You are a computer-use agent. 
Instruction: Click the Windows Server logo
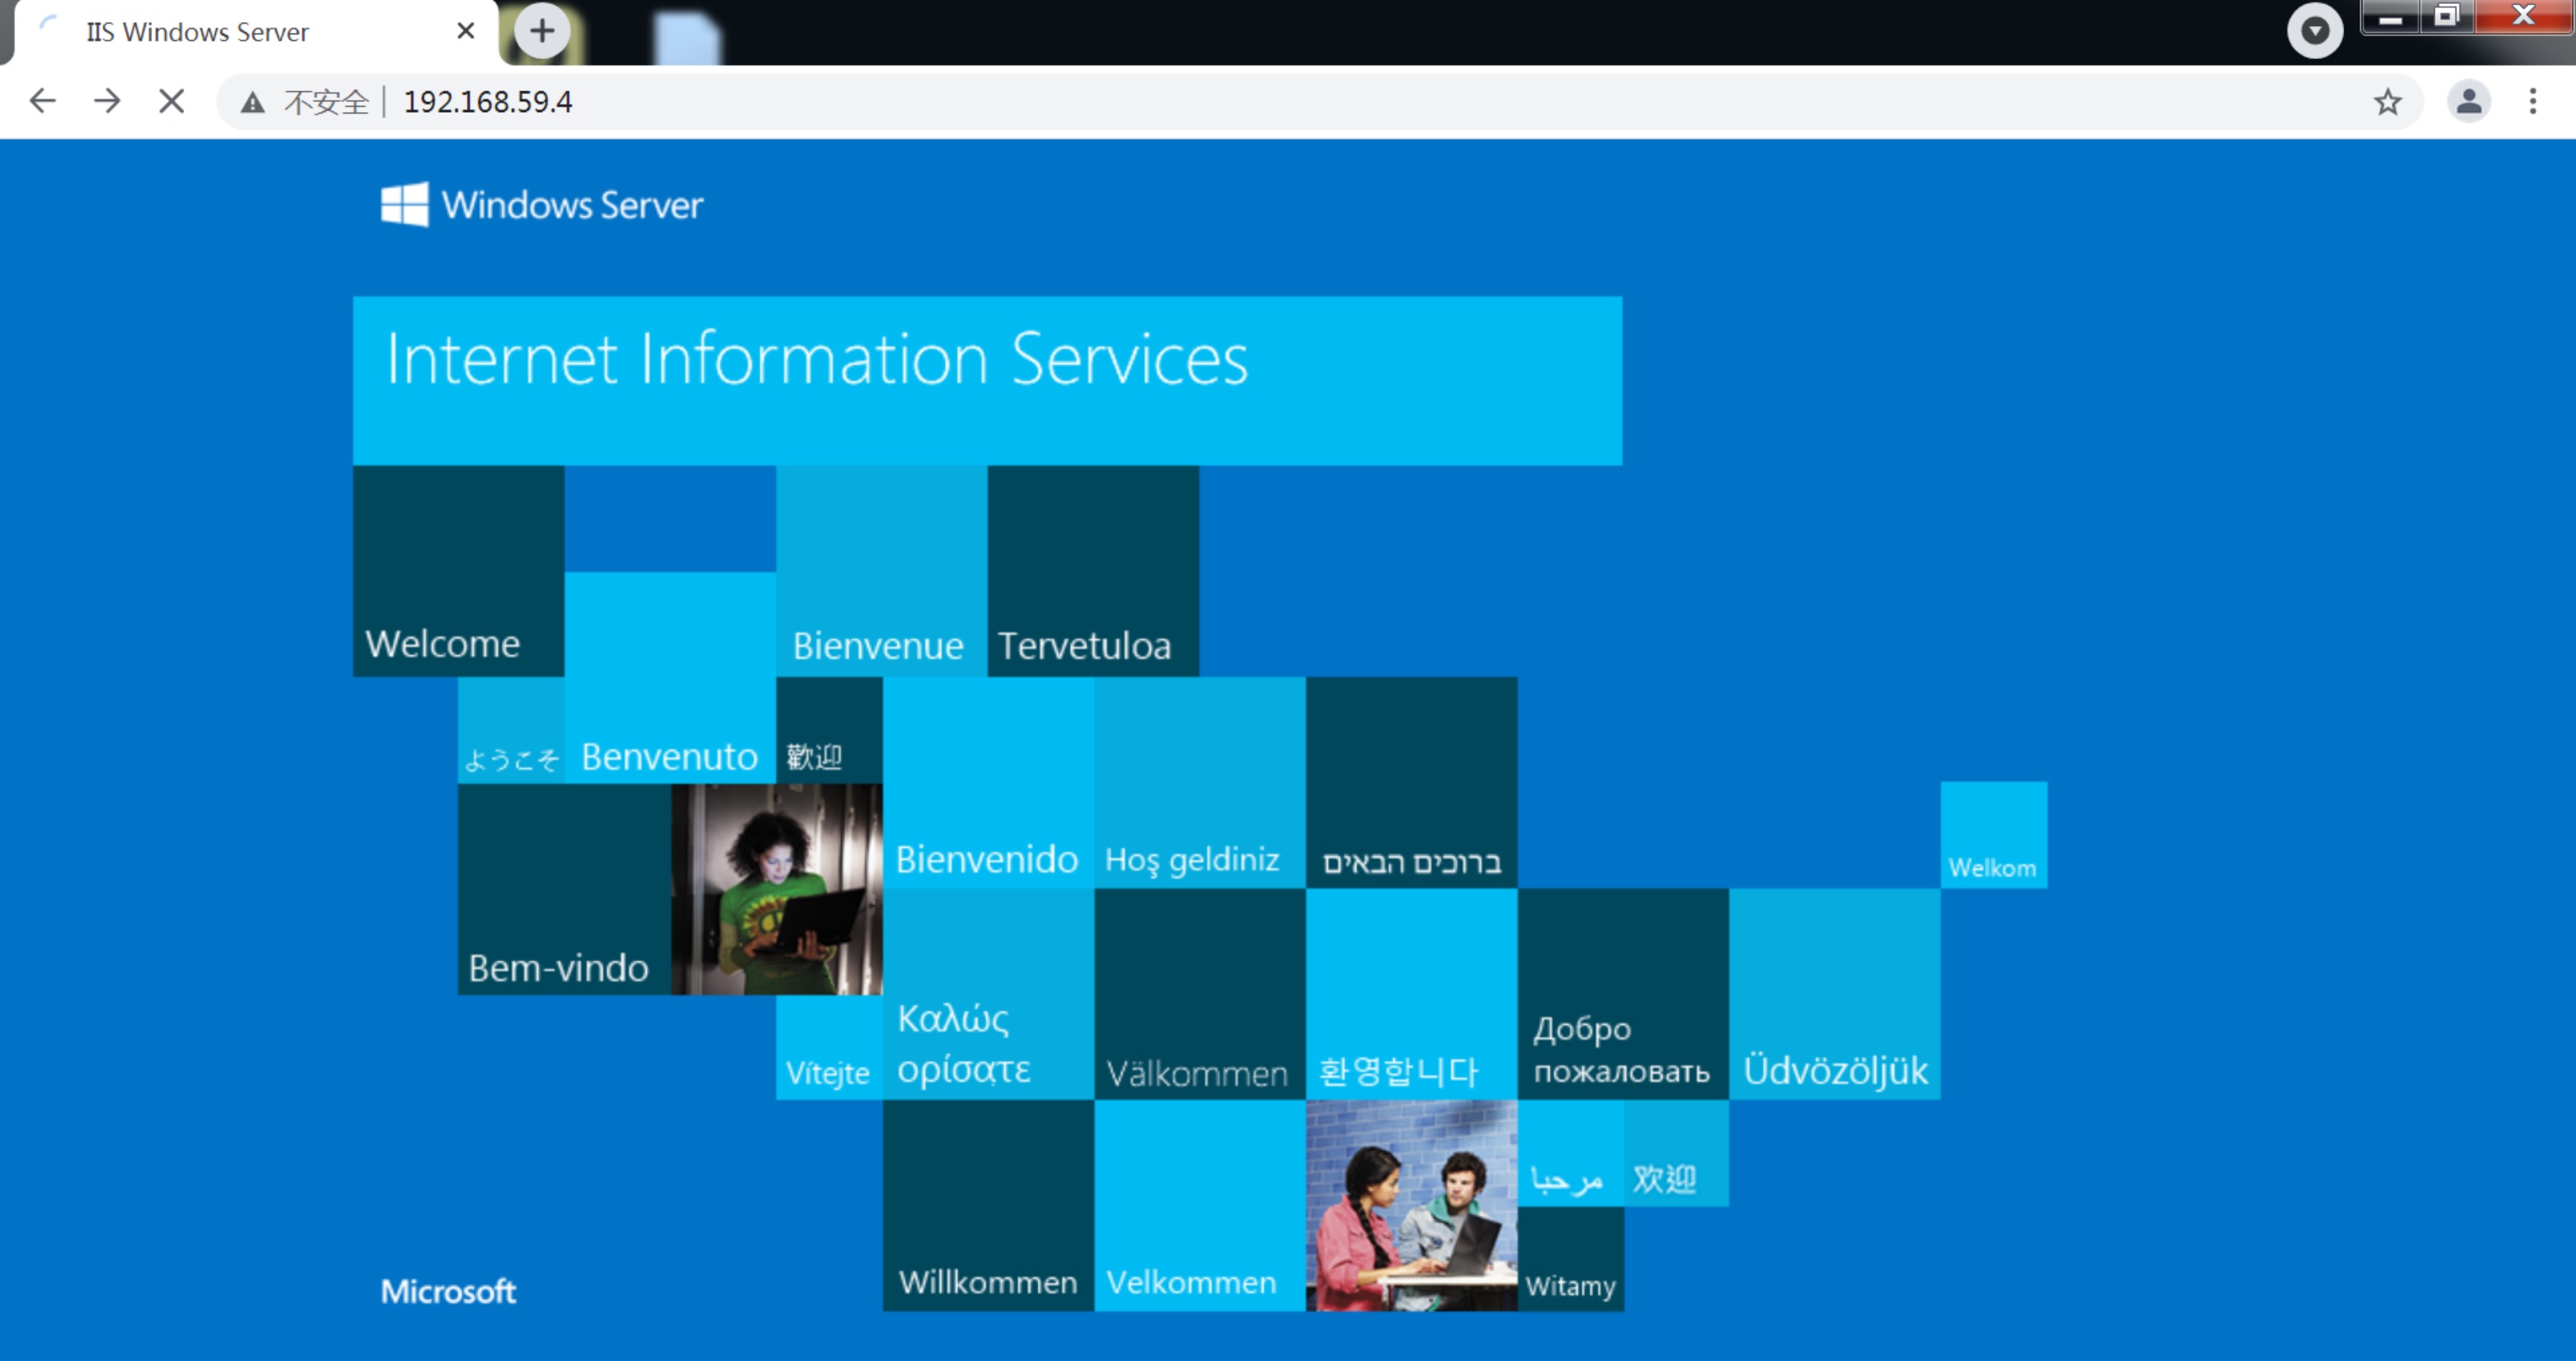coord(541,205)
